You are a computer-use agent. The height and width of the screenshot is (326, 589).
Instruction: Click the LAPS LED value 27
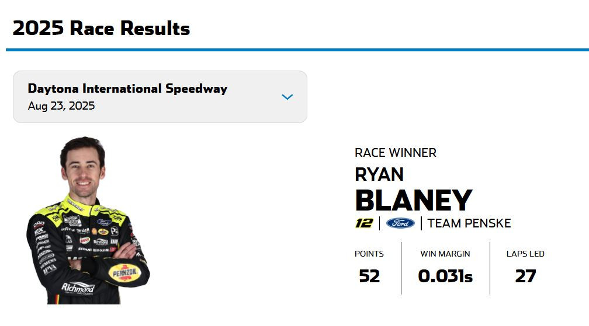pos(525,276)
